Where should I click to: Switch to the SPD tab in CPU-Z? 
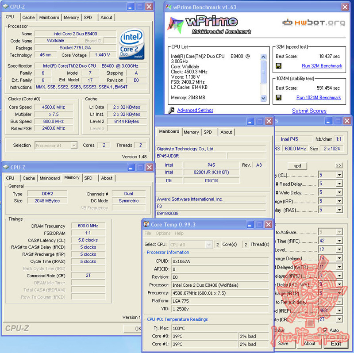coord(88,17)
